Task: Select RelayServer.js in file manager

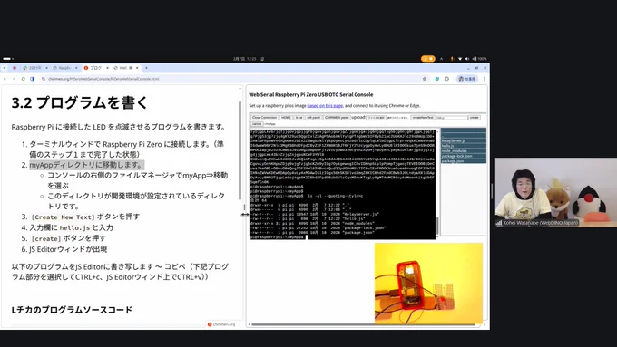Action: point(464,140)
